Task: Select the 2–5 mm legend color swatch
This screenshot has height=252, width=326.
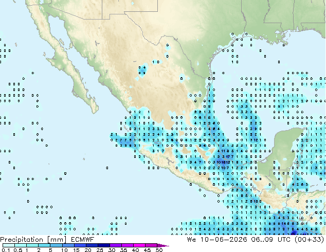Action: (44, 245)
